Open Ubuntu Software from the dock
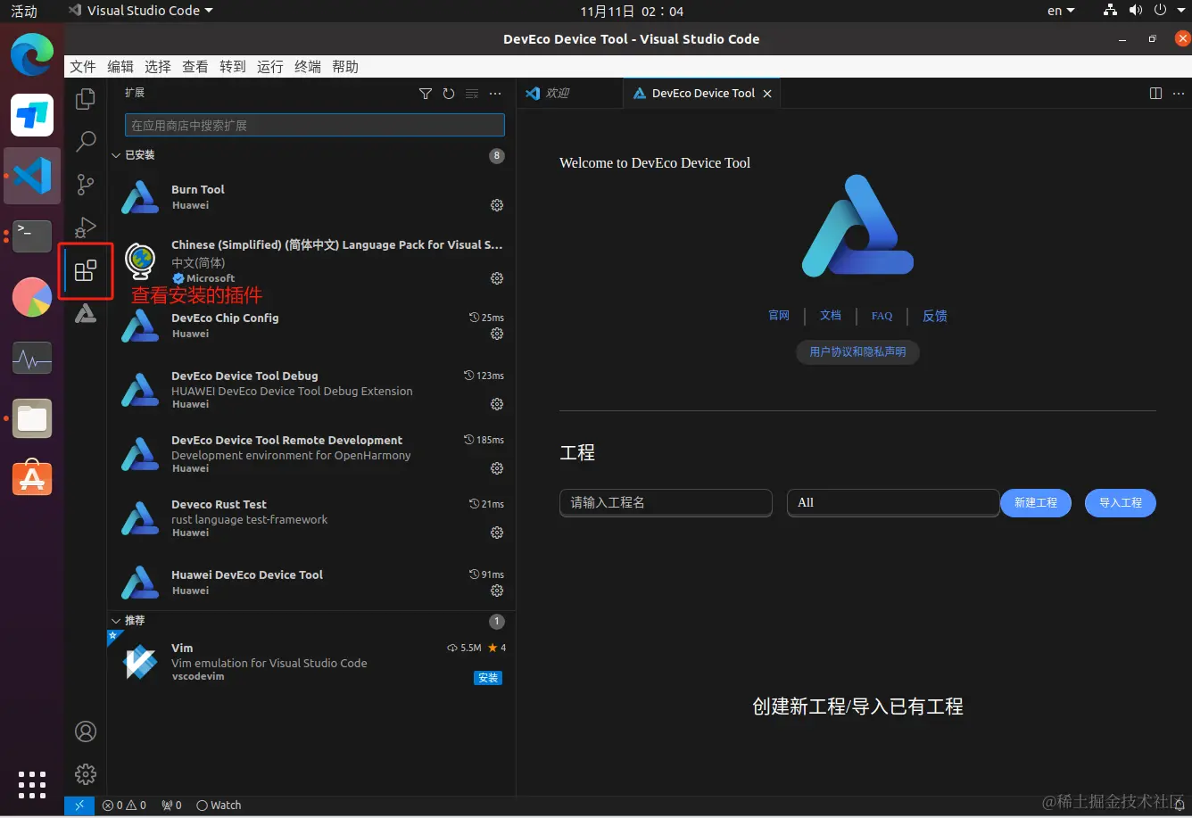The width and height of the screenshot is (1192, 818). (x=32, y=479)
